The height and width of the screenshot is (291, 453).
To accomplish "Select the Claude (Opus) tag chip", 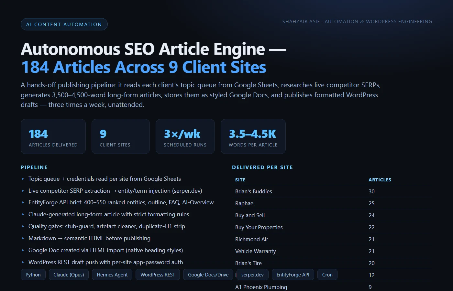I will coord(69,275).
